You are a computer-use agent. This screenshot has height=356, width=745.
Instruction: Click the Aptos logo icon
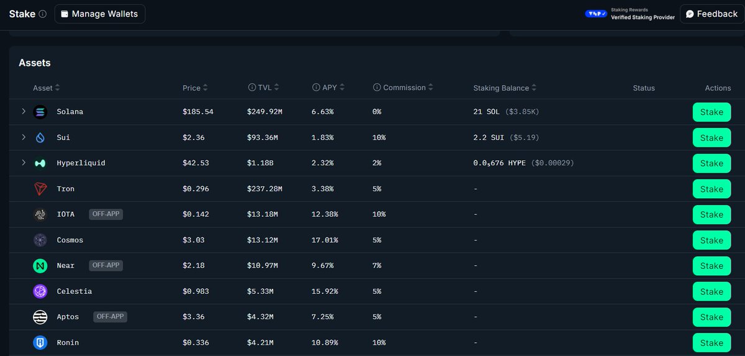[x=40, y=317]
